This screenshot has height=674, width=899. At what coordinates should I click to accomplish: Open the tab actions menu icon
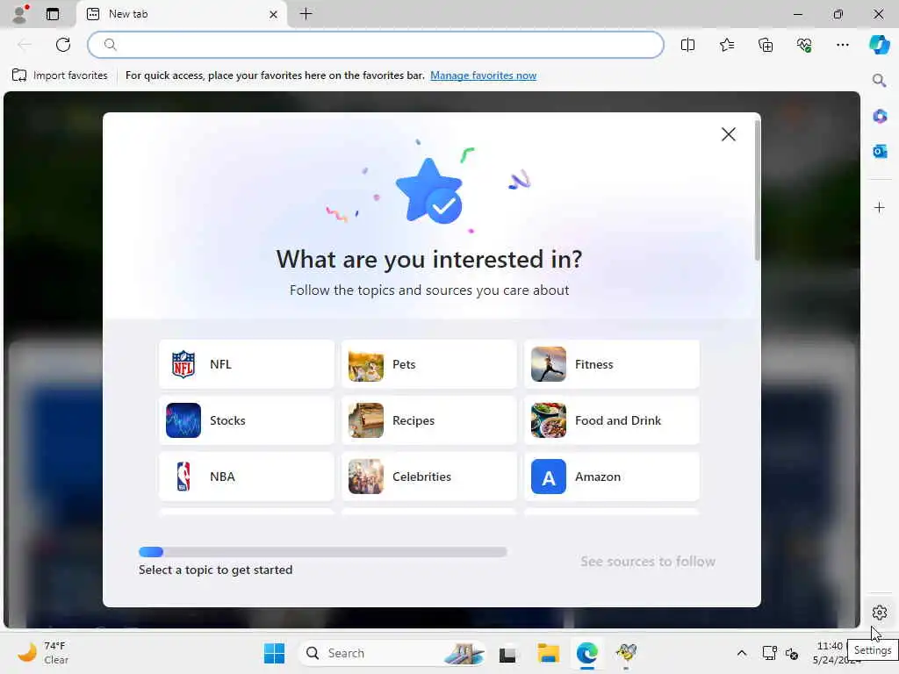[x=53, y=14]
